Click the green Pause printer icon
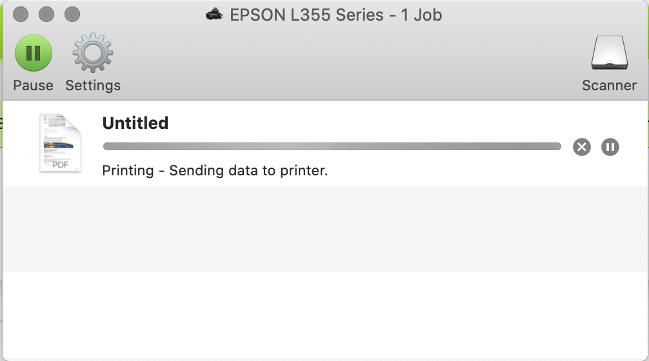The width and height of the screenshot is (649, 361). pos(33,53)
